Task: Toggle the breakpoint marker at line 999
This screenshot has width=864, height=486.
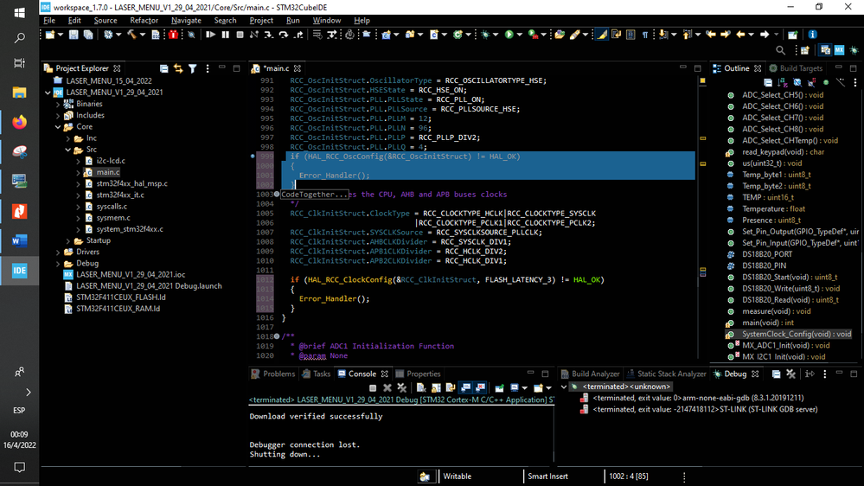Action: [253, 157]
